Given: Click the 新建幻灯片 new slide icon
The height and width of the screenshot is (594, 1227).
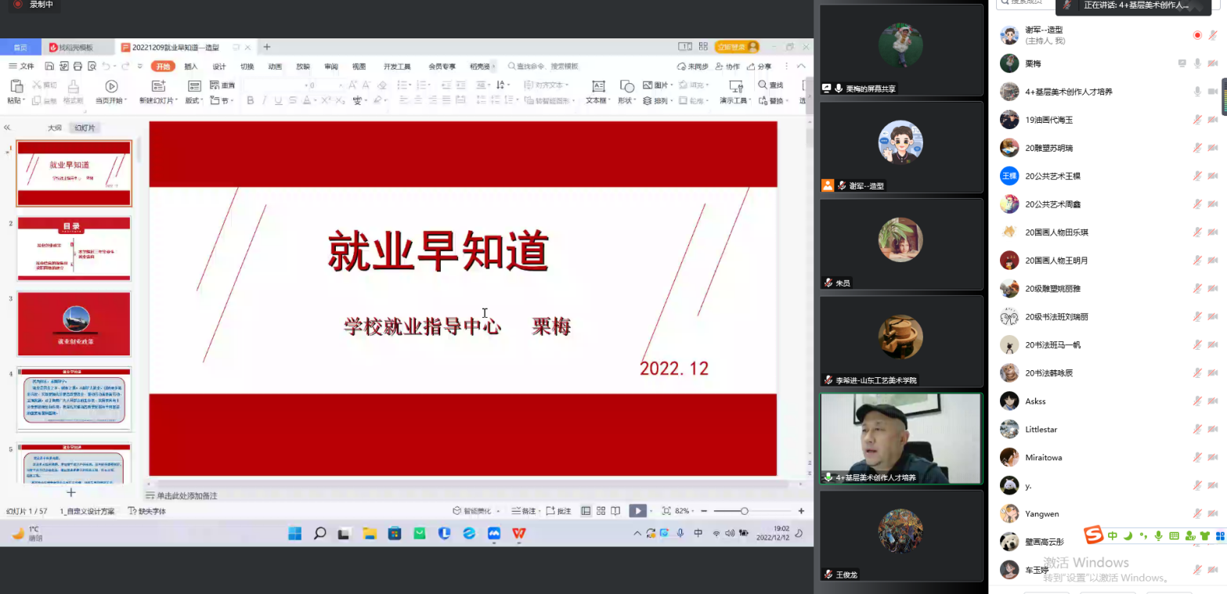Looking at the screenshot, I should pos(158,86).
